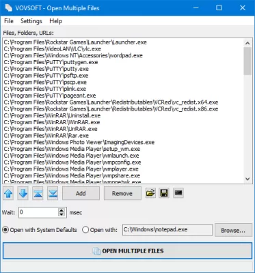255x273 pixels.
Task: Click the file list scrollbar thumb
Action: 247,61
